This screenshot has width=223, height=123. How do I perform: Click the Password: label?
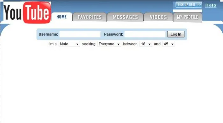(x=113, y=34)
